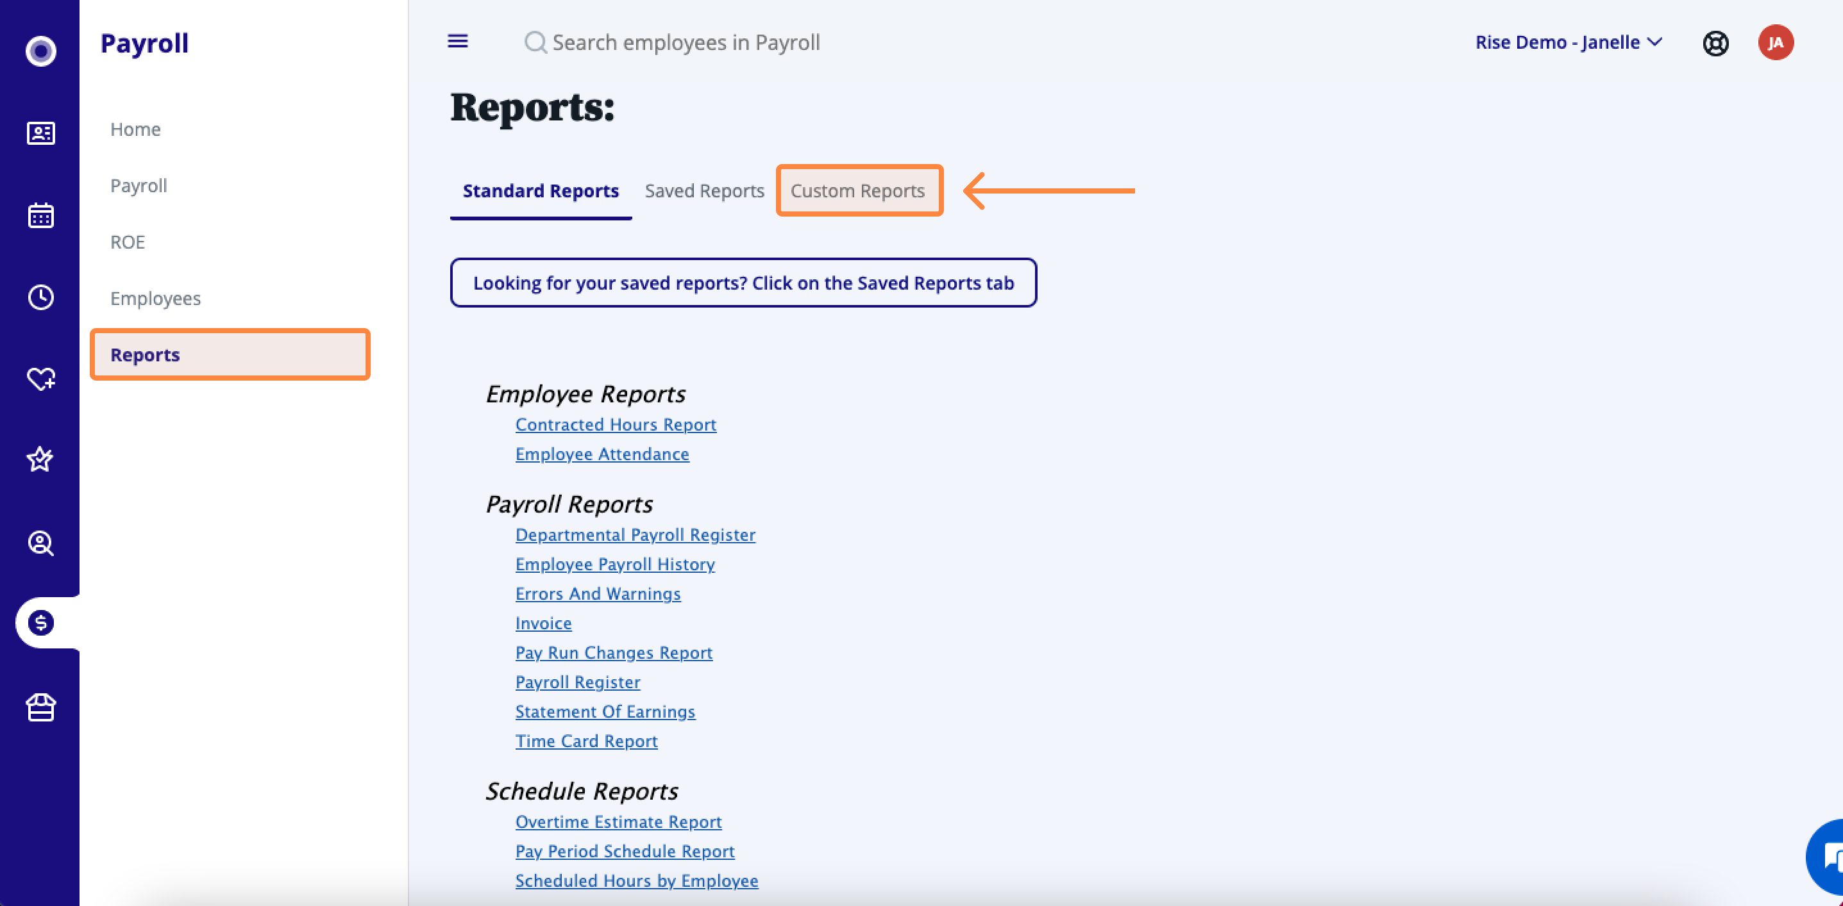Switch to the Custom Reports tab

(859, 190)
